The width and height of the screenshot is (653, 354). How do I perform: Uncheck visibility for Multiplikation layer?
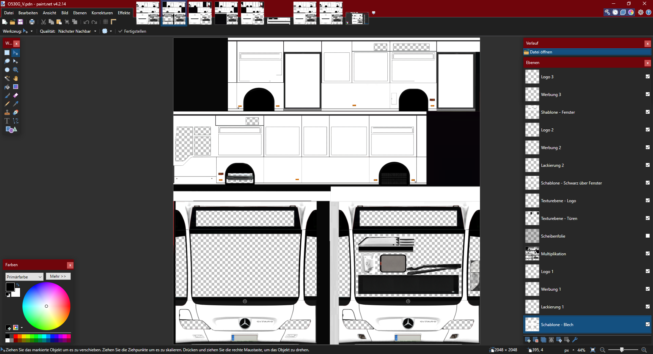[648, 253]
